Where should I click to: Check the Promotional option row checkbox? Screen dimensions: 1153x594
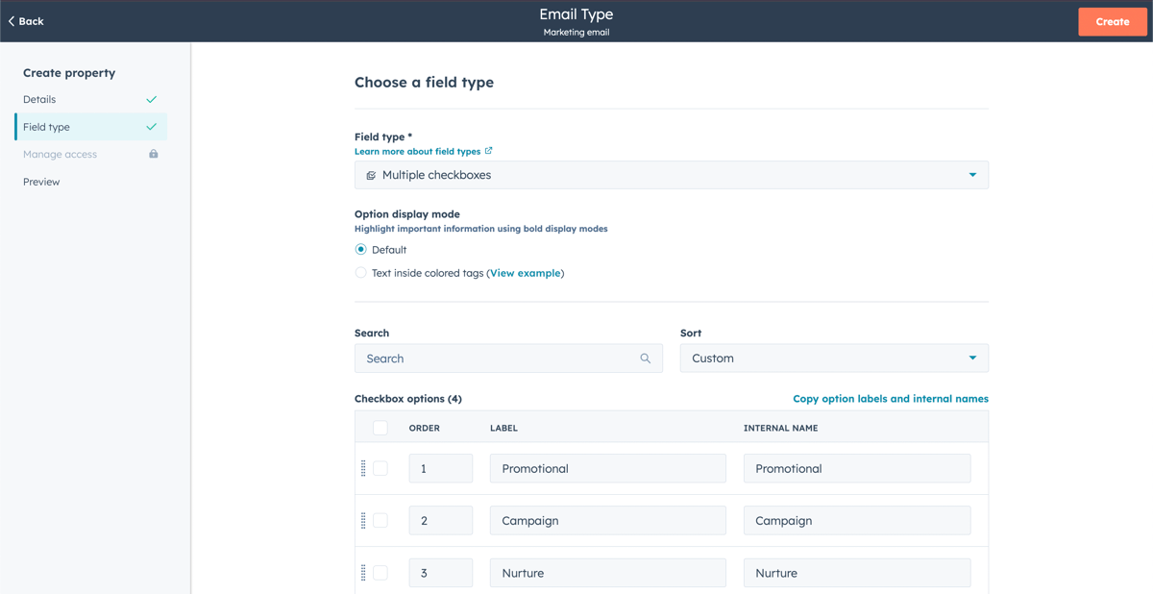(x=380, y=469)
